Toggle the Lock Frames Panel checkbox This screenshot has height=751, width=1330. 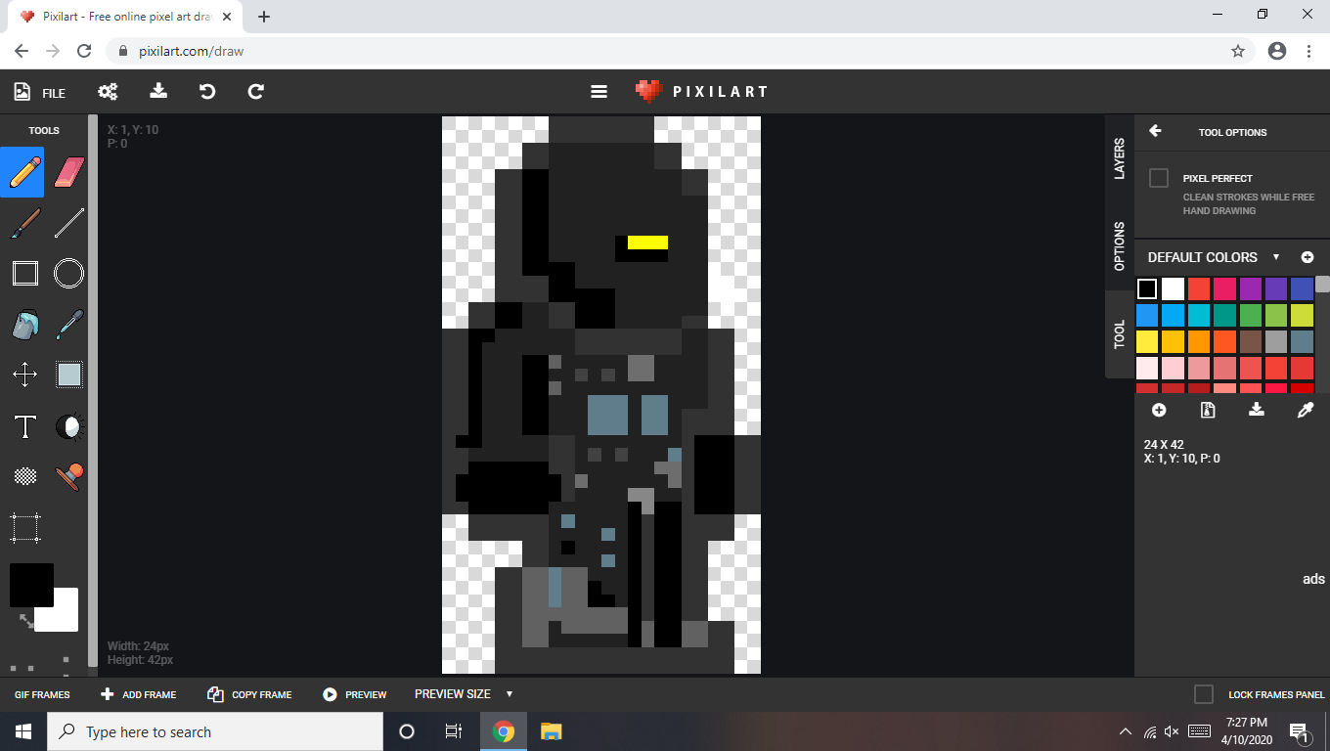pyautogui.click(x=1204, y=694)
